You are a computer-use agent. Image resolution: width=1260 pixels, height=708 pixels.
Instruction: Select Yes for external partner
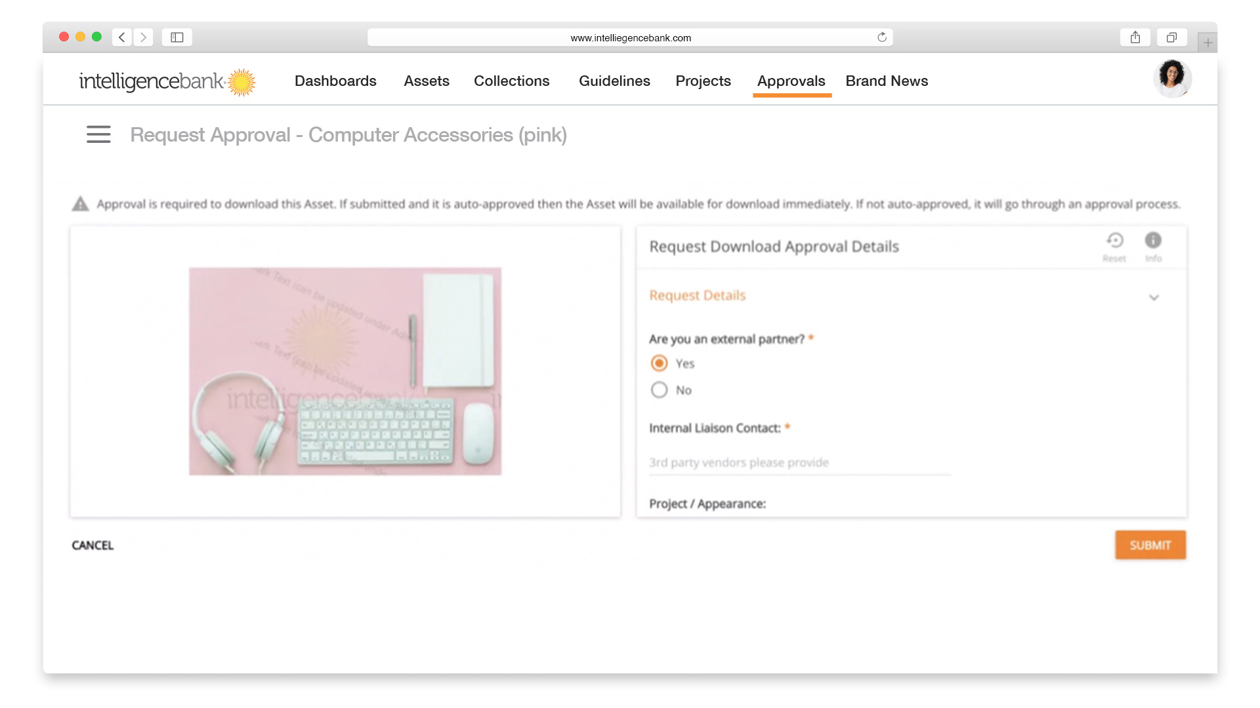click(659, 363)
